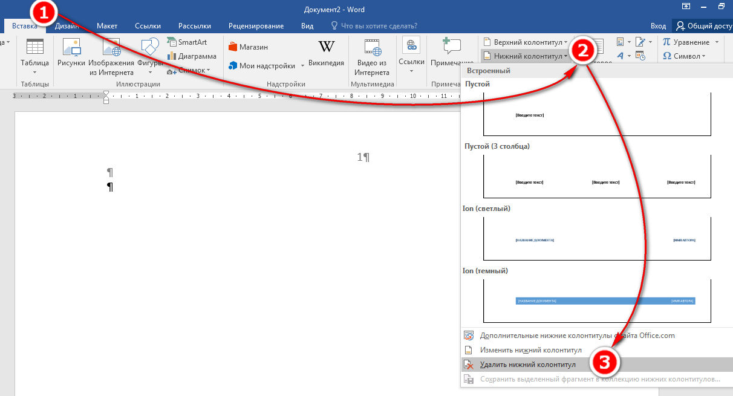Image resolution: width=733 pixels, height=396 pixels.
Task: Expand the Уравнение (Equation) dropdown
Action: pyautogui.click(x=691, y=42)
